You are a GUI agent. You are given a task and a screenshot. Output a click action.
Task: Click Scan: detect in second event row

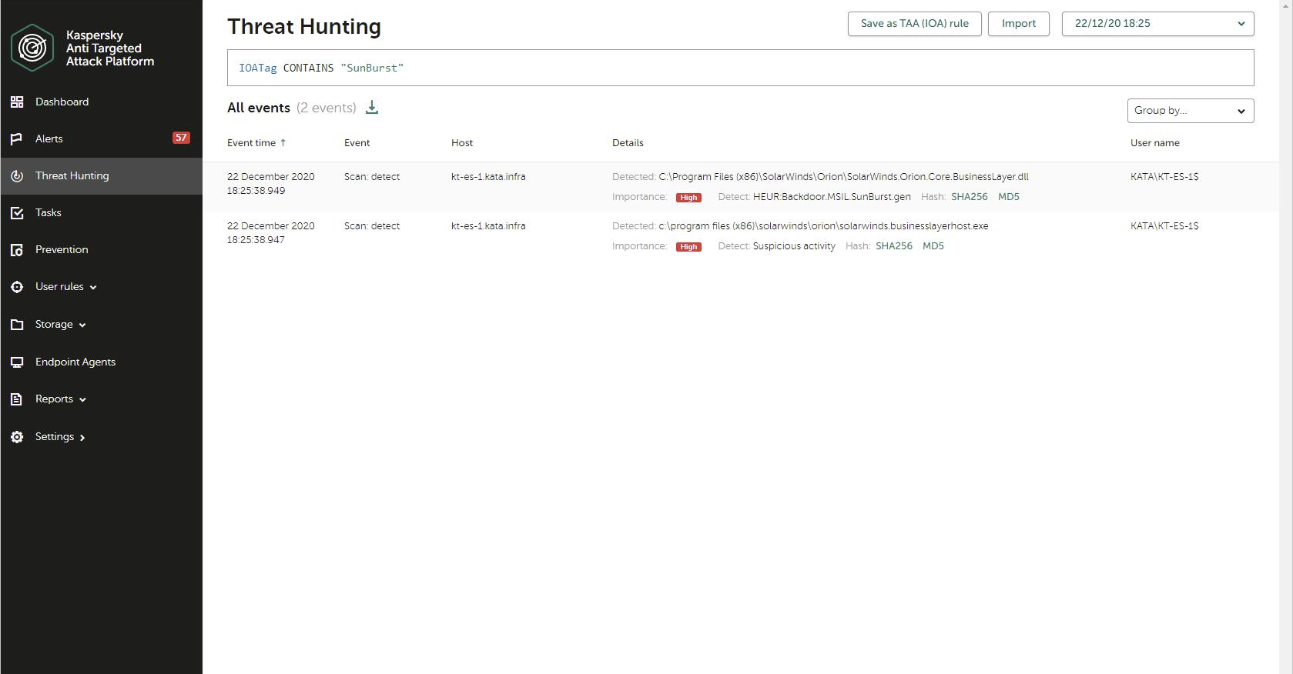[x=372, y=226]
